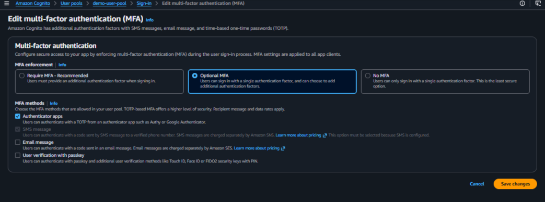Enable User verification with passkey checkbox
The image size is (545, 202).
coord(17,156)
